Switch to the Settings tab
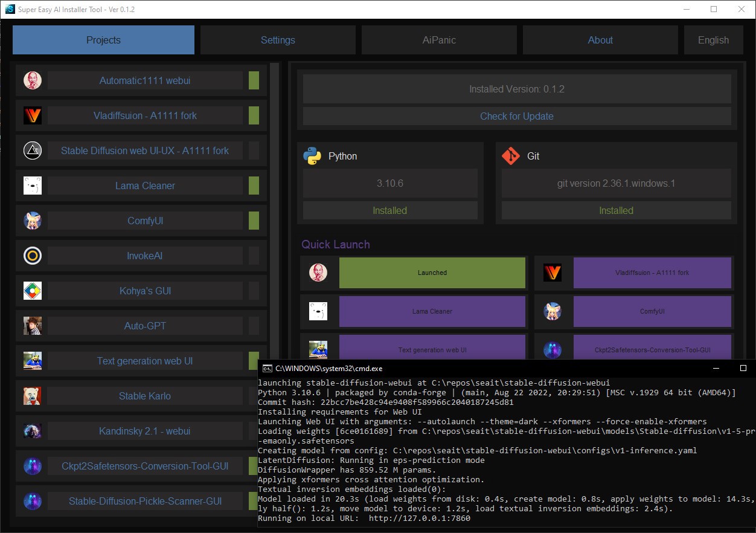The image size is (756, 533). [x=278, y=40]
